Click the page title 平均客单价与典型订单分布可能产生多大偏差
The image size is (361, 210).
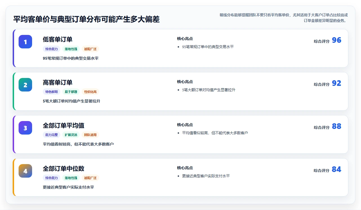tap(86, 19)
